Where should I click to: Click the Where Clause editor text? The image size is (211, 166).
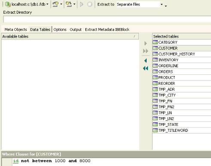coord(51,161)
